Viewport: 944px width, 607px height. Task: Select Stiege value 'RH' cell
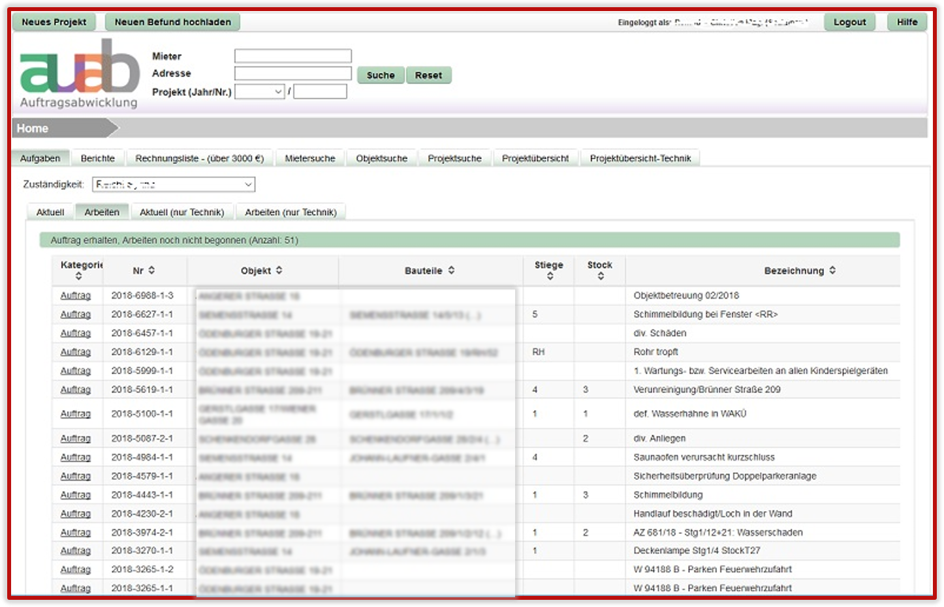pos(539,353)
